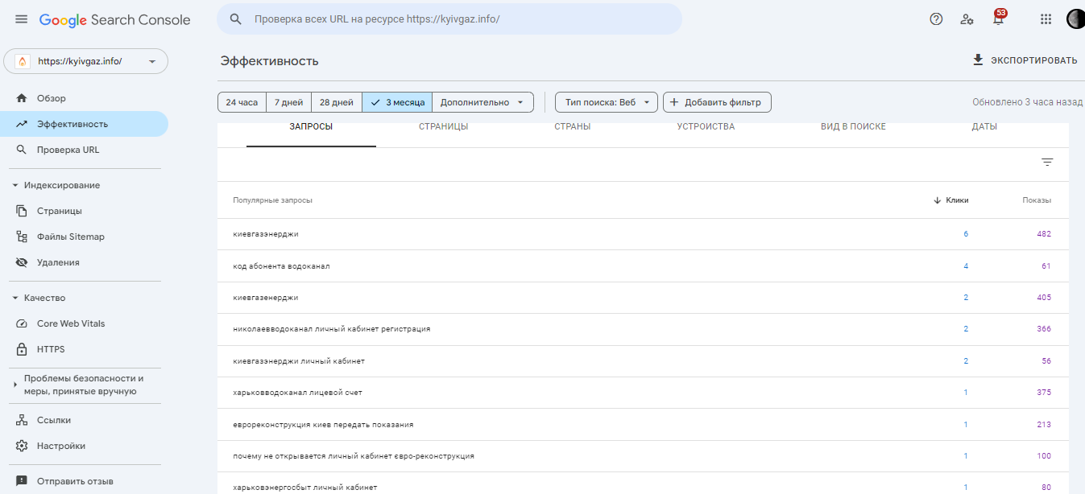Open the Тип поиска: Веб dropdown
The width and height of the screenshot is (1085, 494).
tap(607, 102)
